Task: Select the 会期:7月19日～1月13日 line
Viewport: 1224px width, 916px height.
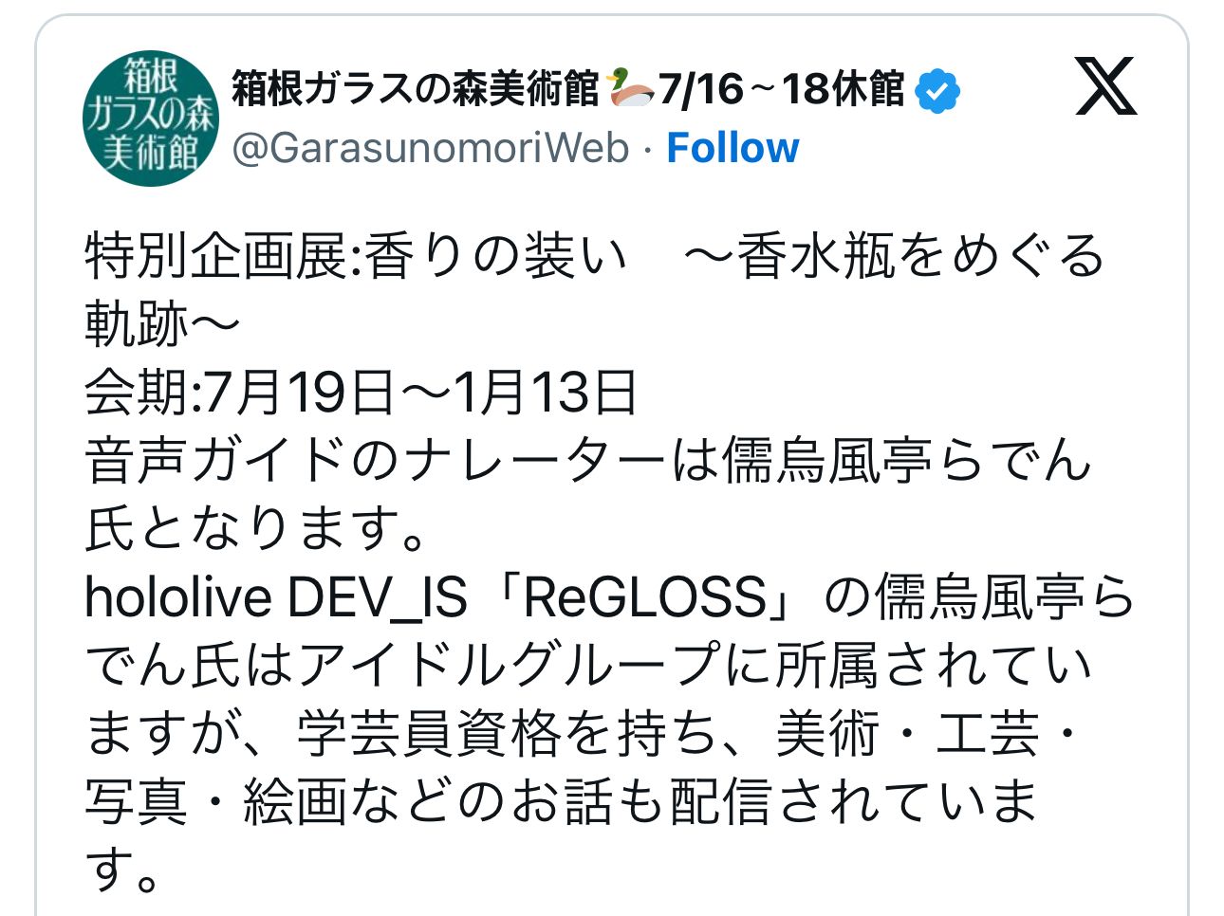Action: [361, 393]
